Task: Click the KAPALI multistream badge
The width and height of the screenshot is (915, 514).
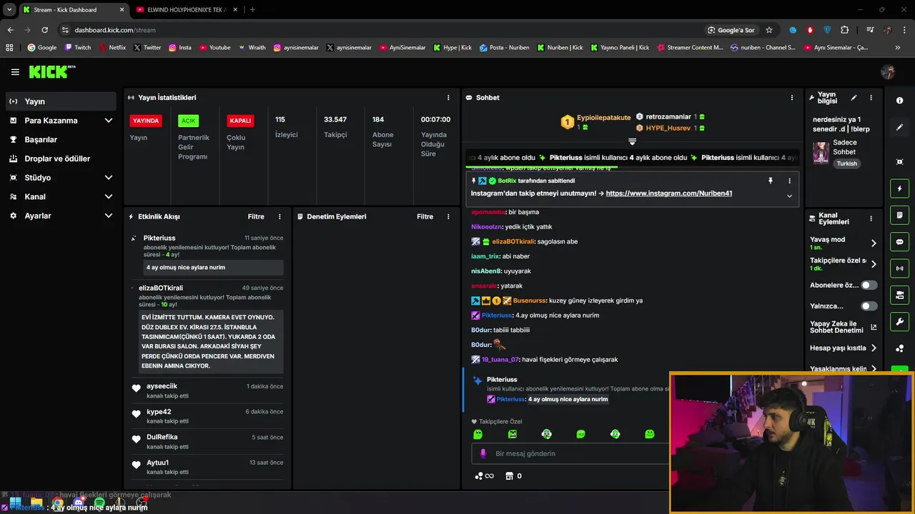Action: tap(240, 121)
